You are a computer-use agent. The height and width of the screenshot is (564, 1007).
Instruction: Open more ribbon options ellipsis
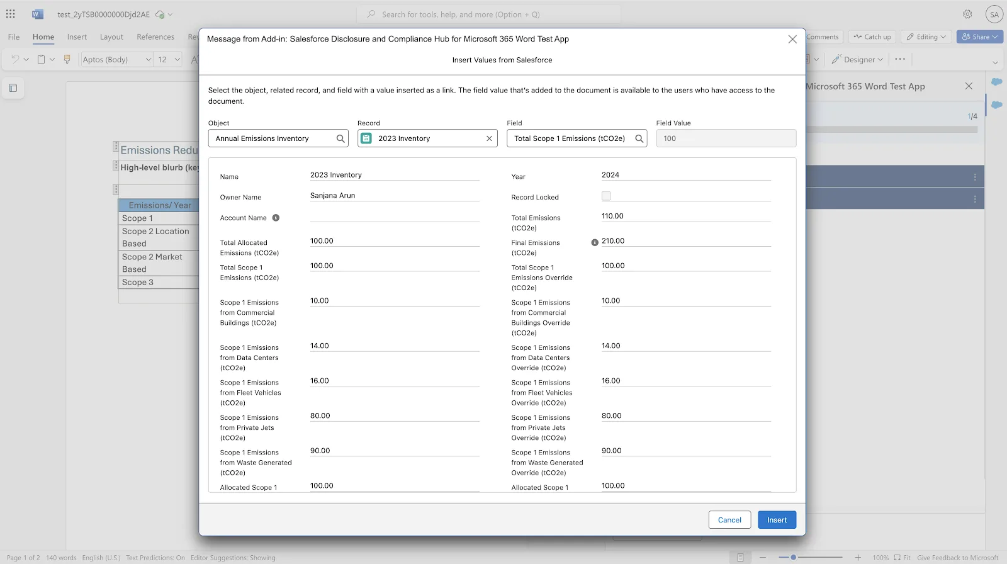pyautogui.click(x=900, y=59)
